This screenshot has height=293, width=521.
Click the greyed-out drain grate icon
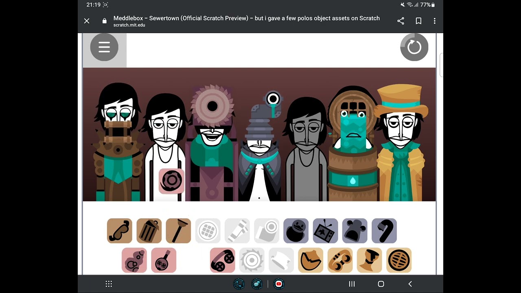208,231
